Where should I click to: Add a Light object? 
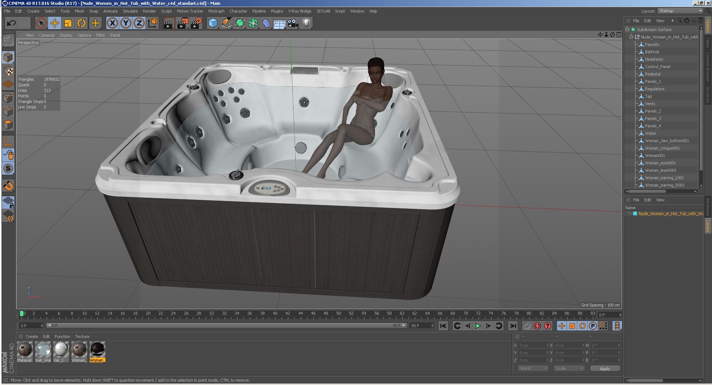[x=306, y=23]
